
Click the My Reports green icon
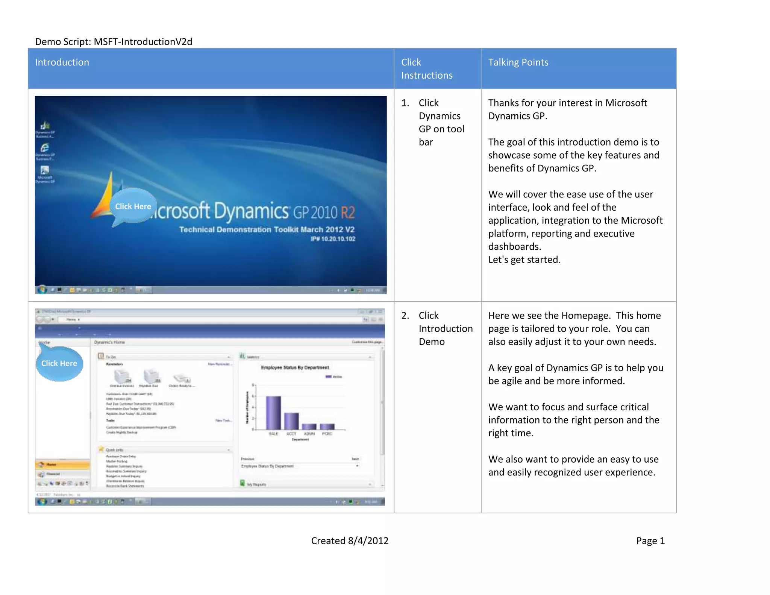point(243,483)
